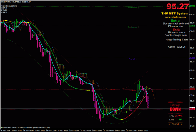Click 95.50 on the price axis
Screen dimensions: 196x132
coord(192,95)
